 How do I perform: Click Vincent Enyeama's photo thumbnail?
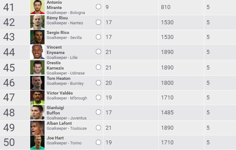click(x=37, y=52)
